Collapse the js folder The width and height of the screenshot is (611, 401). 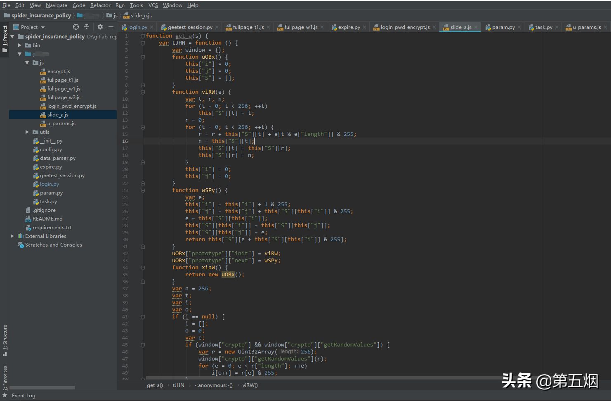coord(27,62)
